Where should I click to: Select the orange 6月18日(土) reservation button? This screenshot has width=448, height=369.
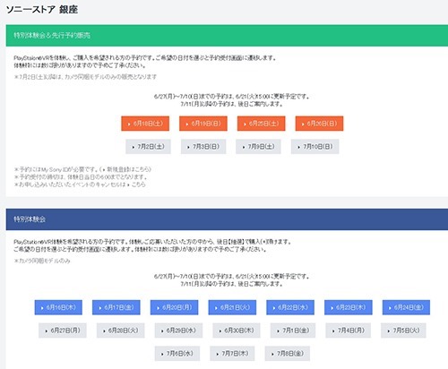(145, 124)
